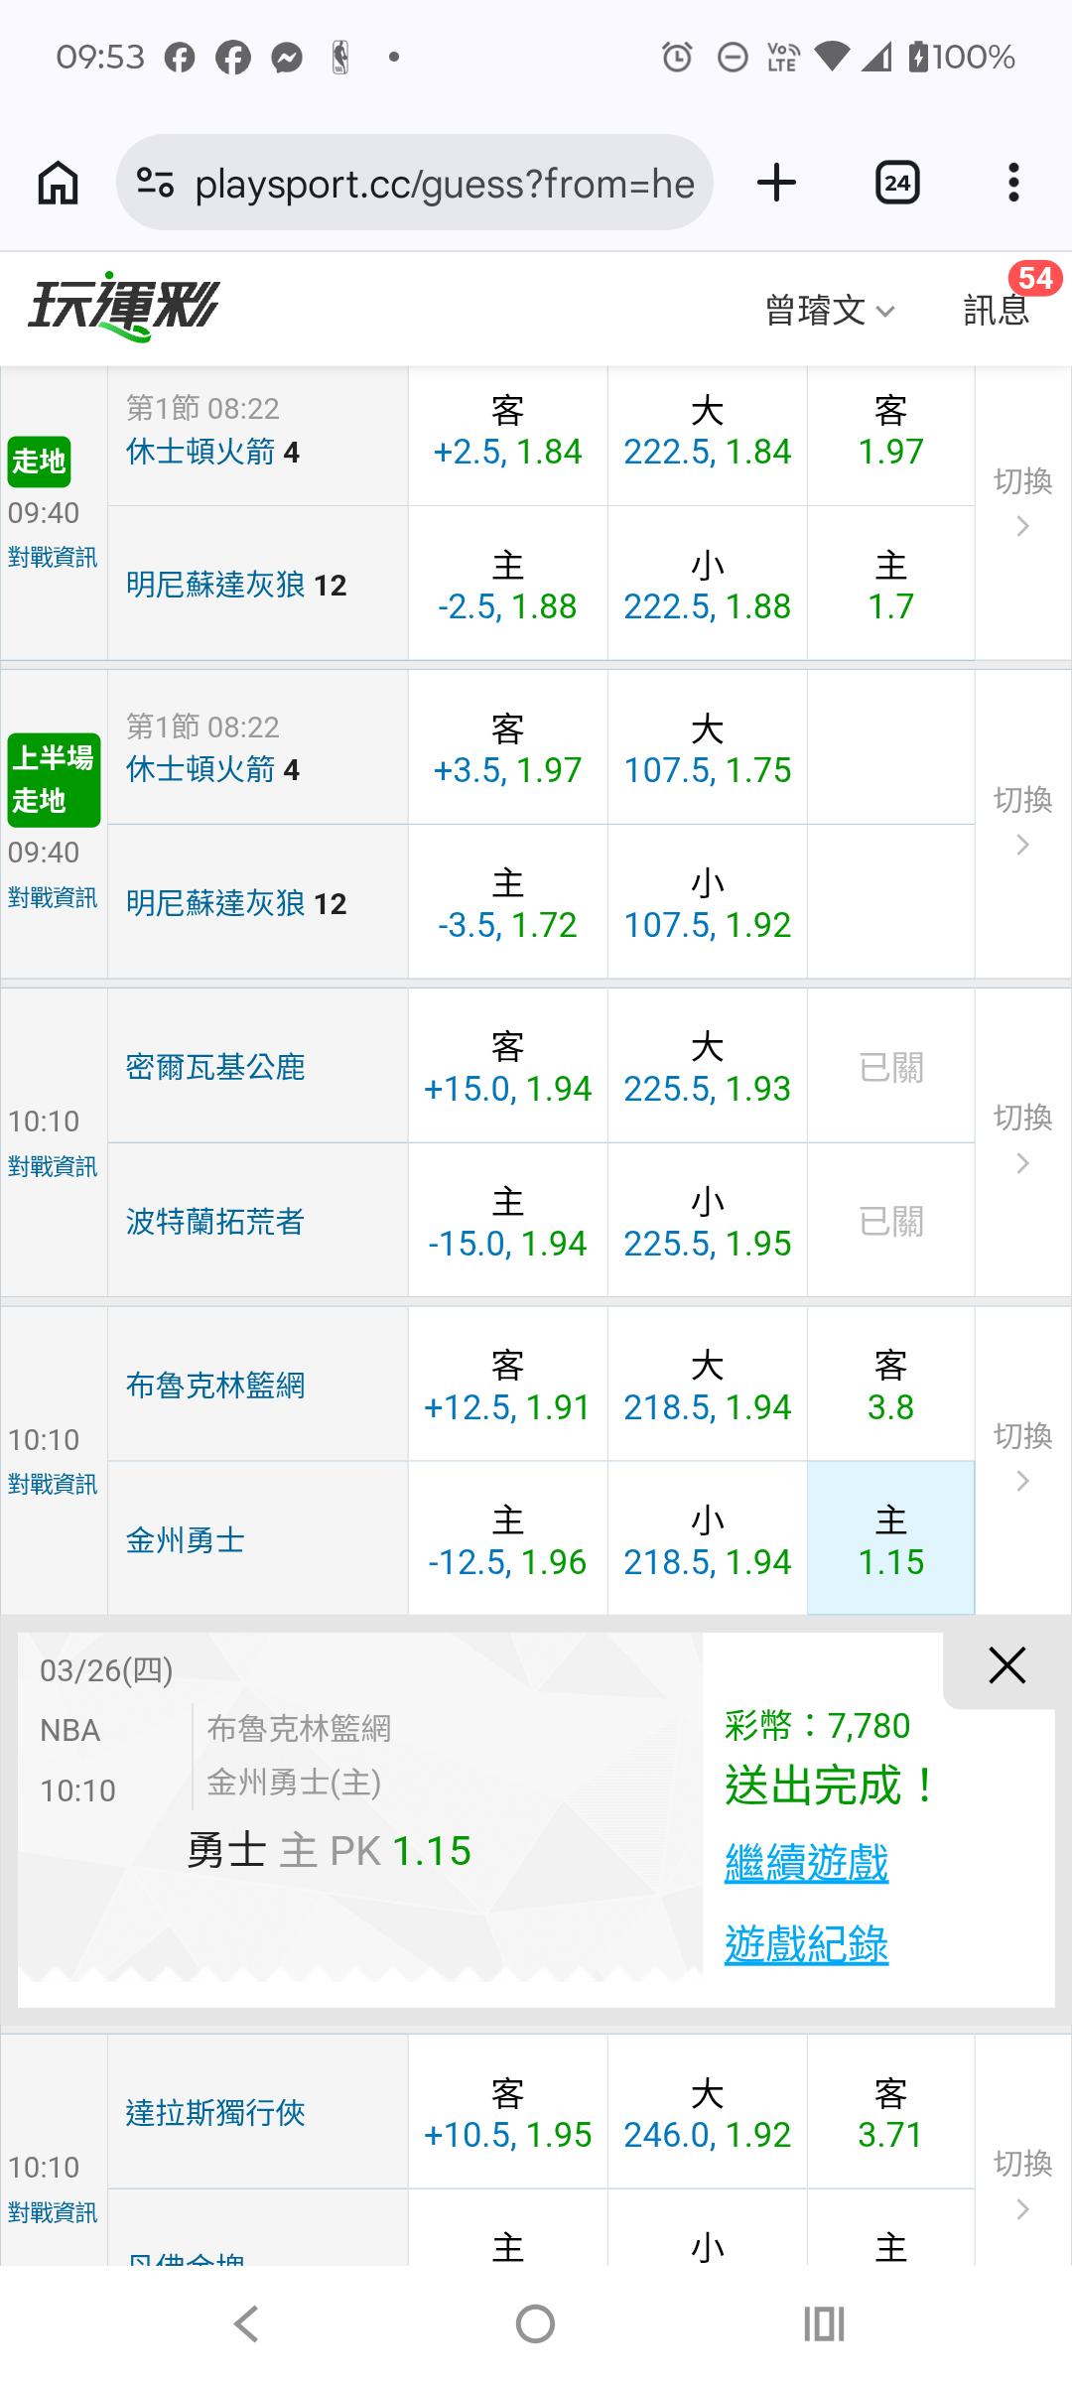Tap 切換 arrow for Nets vs Warriors
1072x2382 pixels.
[x=1022, y=1458]
